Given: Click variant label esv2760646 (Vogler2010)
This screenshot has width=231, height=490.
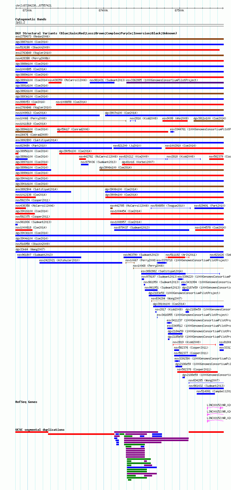Looking at the screenshot, I should (33, 107).
